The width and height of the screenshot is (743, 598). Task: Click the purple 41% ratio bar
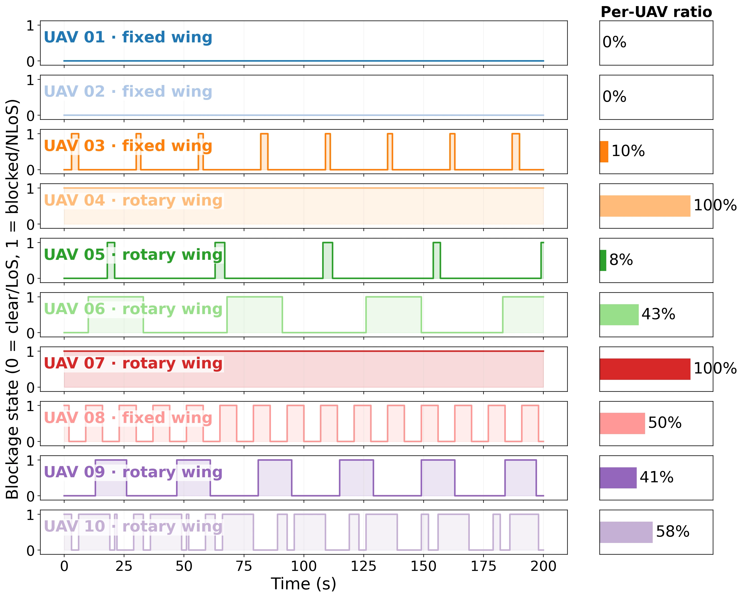pos(618,478)
